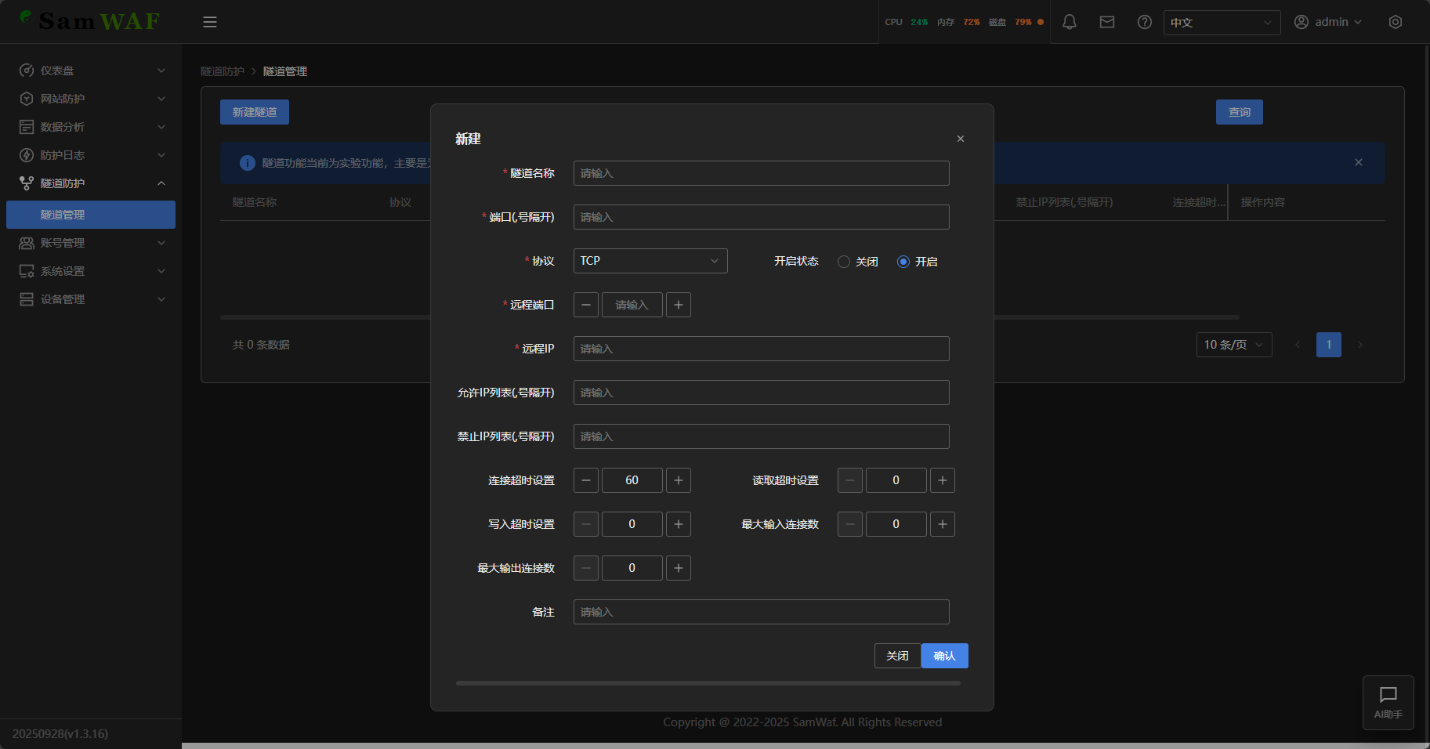Increase 连接超时设置 with plus icon

(679, 480)
